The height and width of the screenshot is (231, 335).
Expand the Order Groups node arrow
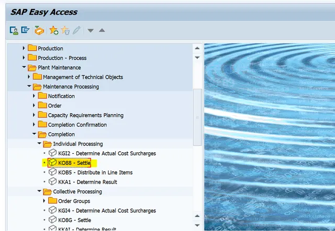point(44,201)
